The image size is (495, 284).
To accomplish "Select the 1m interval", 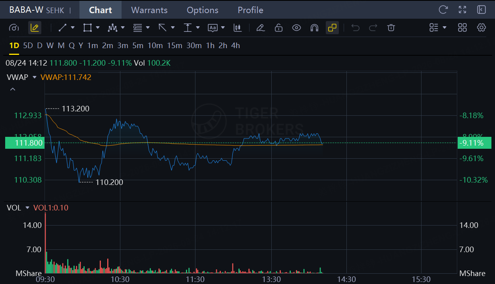I will tap(93, 46).
